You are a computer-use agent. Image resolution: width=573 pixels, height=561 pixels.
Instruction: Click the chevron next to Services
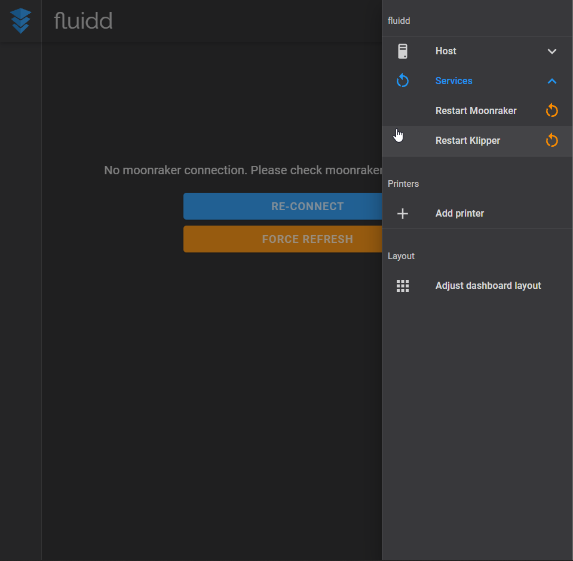[552, 81]
